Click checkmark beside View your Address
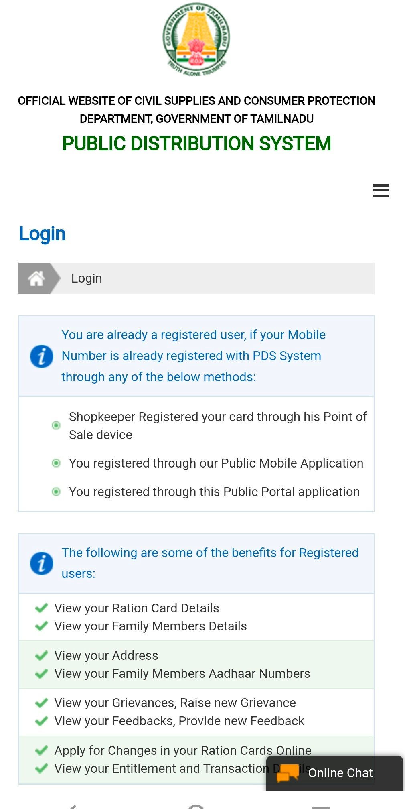Viewport: 405px width, 809px height. click(42, 656)
